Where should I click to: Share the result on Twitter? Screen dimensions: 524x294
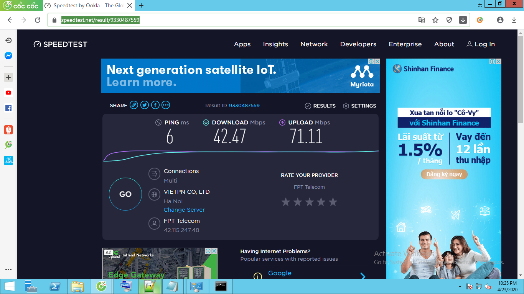point(145,105)
